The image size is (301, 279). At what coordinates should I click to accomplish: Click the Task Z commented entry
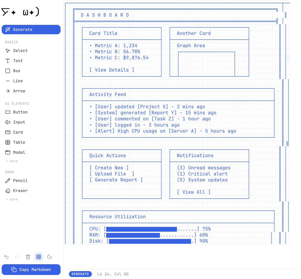click(x=150, y=119)
